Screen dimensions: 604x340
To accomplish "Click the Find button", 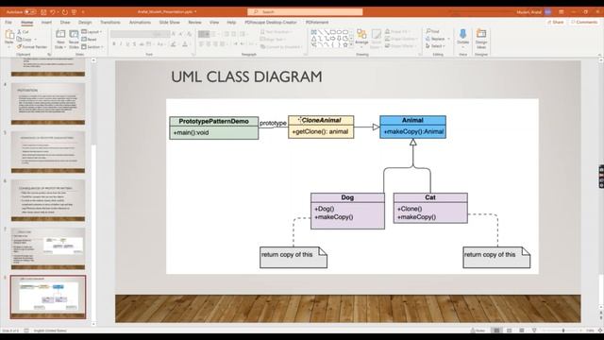I will (433, 31).
